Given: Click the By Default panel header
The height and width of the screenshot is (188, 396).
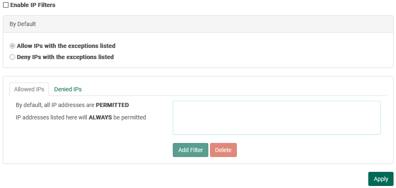Looking at the screenshot, I should pyautogui.click(x=198, y=24).
